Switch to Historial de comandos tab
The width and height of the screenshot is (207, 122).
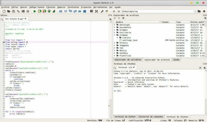click(x=151, y=117)
